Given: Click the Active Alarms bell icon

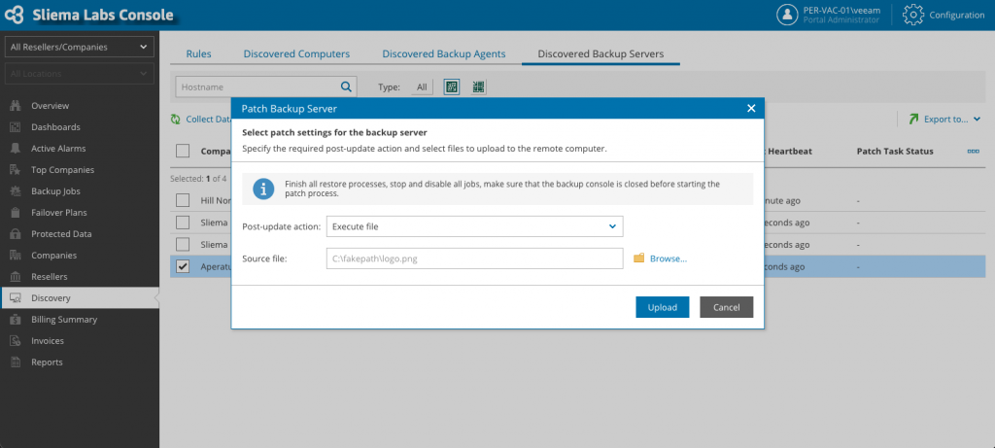Looking at the screenshot, I should (16, 149).
